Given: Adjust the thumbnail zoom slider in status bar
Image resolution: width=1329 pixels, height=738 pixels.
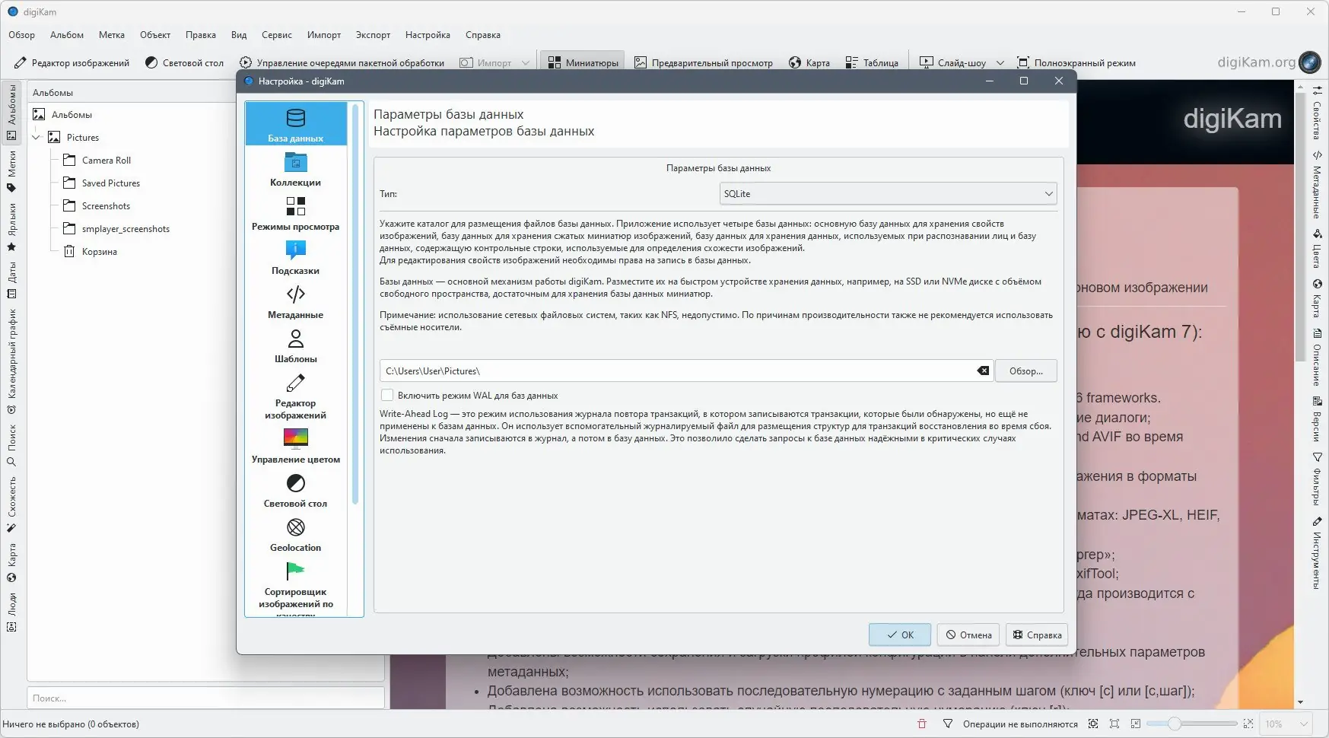Looking at the screenshot, I should 1192,724.
